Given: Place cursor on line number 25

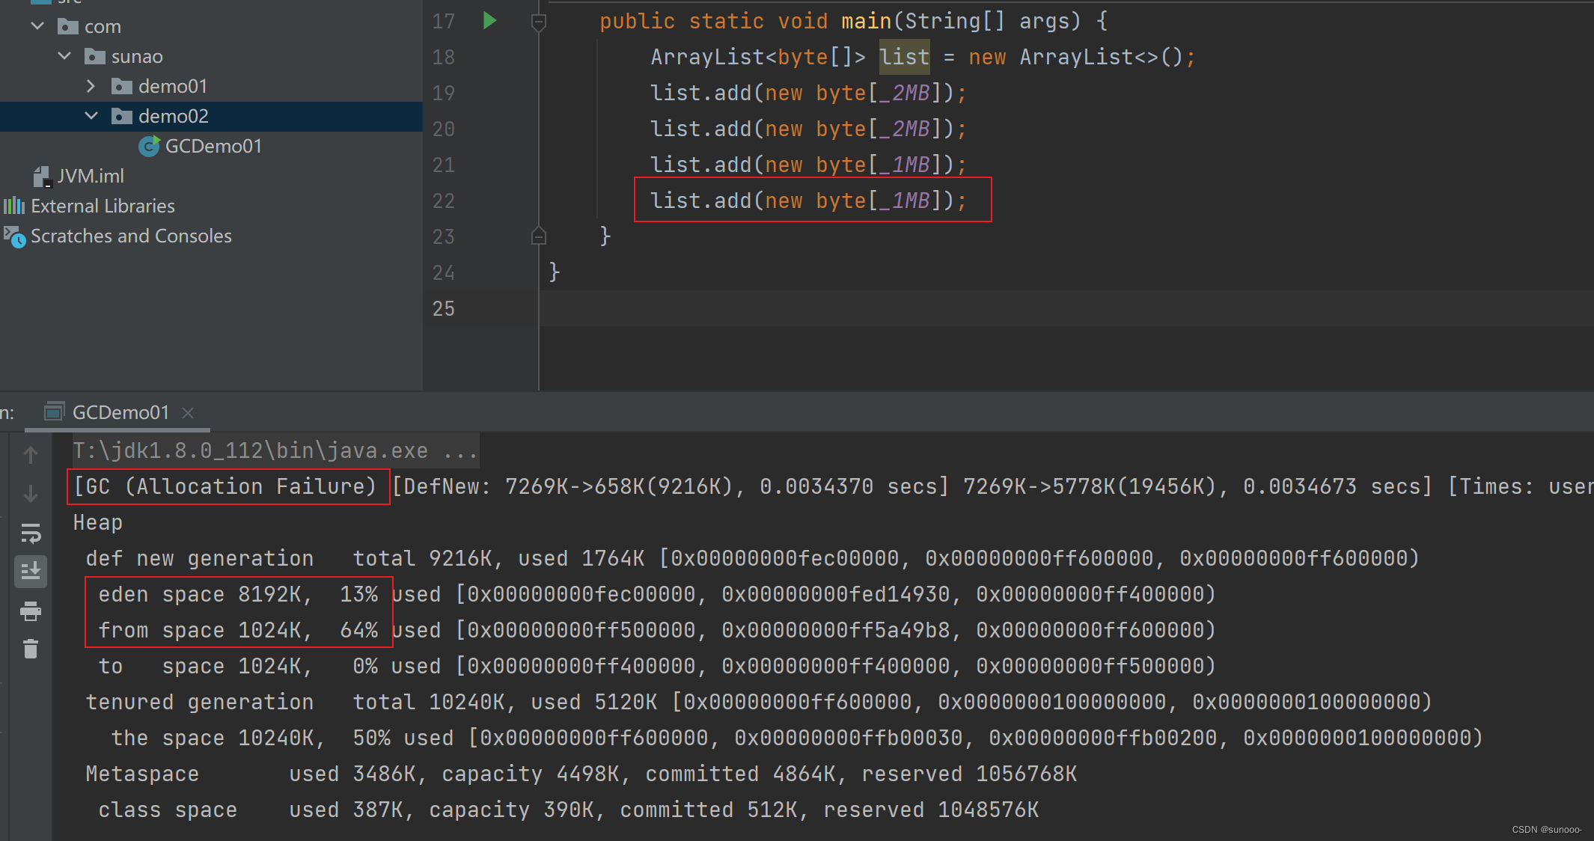Looking at the screenshot, I should tap(443, 308).
